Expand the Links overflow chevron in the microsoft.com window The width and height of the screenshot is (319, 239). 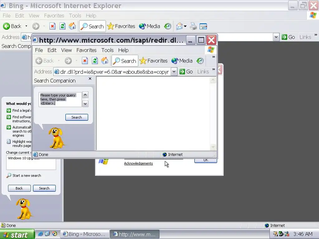pyautogui.click(x=213, y=69)
